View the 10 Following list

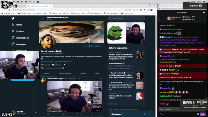(x=45, y=65)
